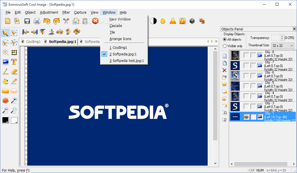Open the Capture menu
This screenshot has width=297, height=173.
coord(80,12)
